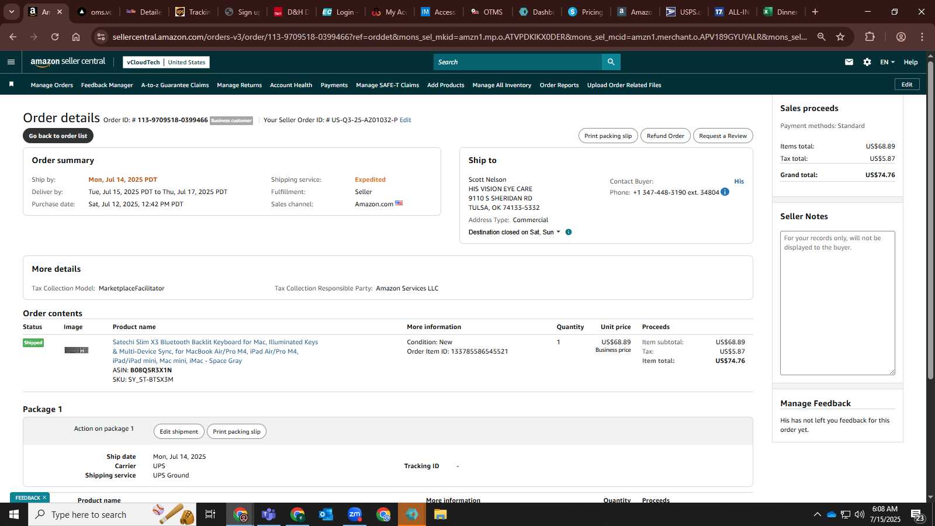Open the vCloudTech United States account switcher

(166, 62)
